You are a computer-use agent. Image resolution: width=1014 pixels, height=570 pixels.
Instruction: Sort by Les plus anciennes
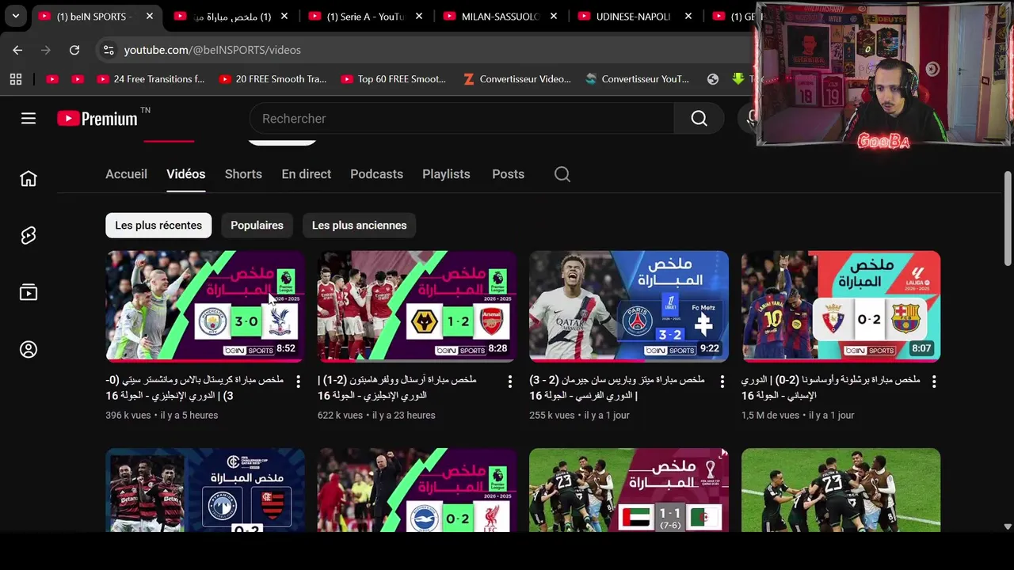point(359,226)
